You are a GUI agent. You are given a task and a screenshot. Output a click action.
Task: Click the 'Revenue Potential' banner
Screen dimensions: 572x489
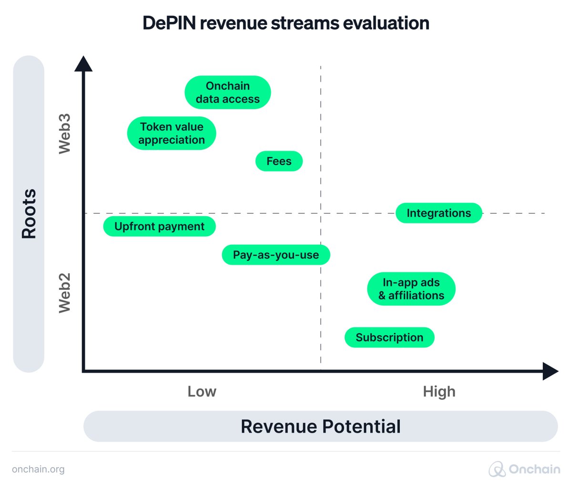(320, 426)
